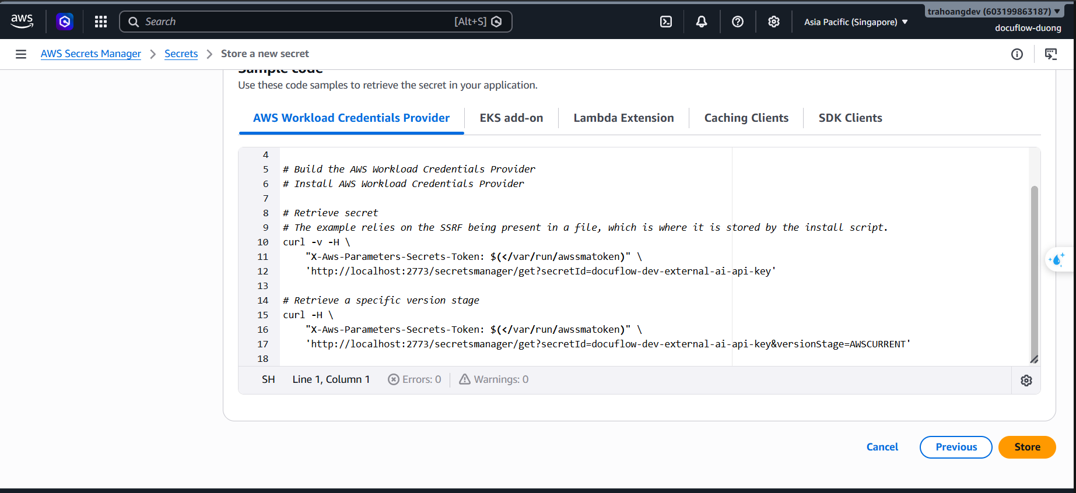Expand the trahoangdev account menu

994,11
